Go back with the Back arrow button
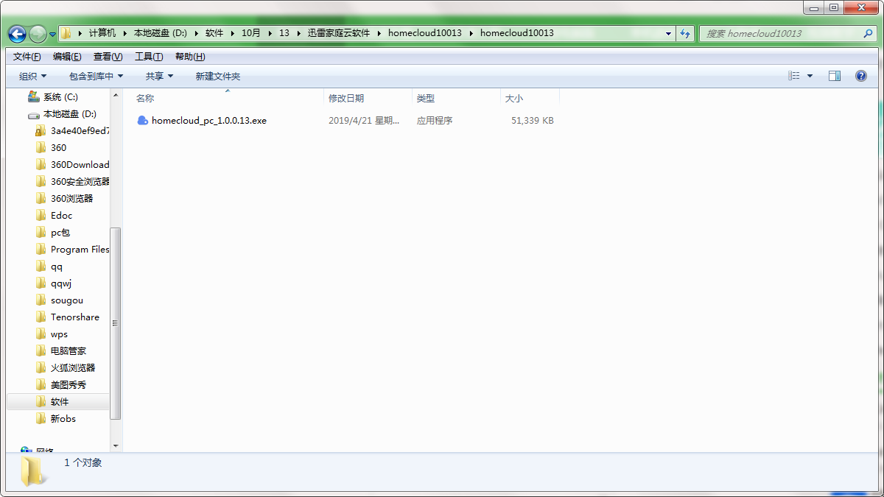 coord(17,34)
